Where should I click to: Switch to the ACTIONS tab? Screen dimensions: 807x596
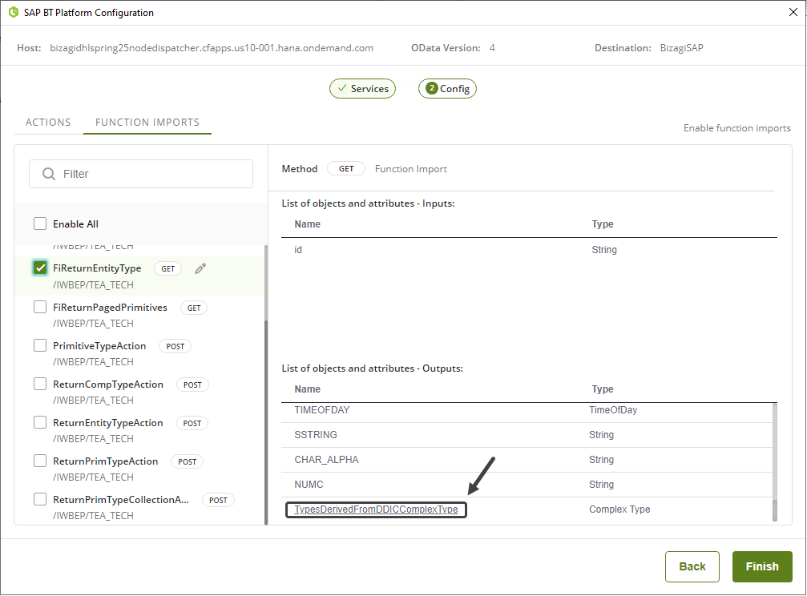(x=48, y=123)
